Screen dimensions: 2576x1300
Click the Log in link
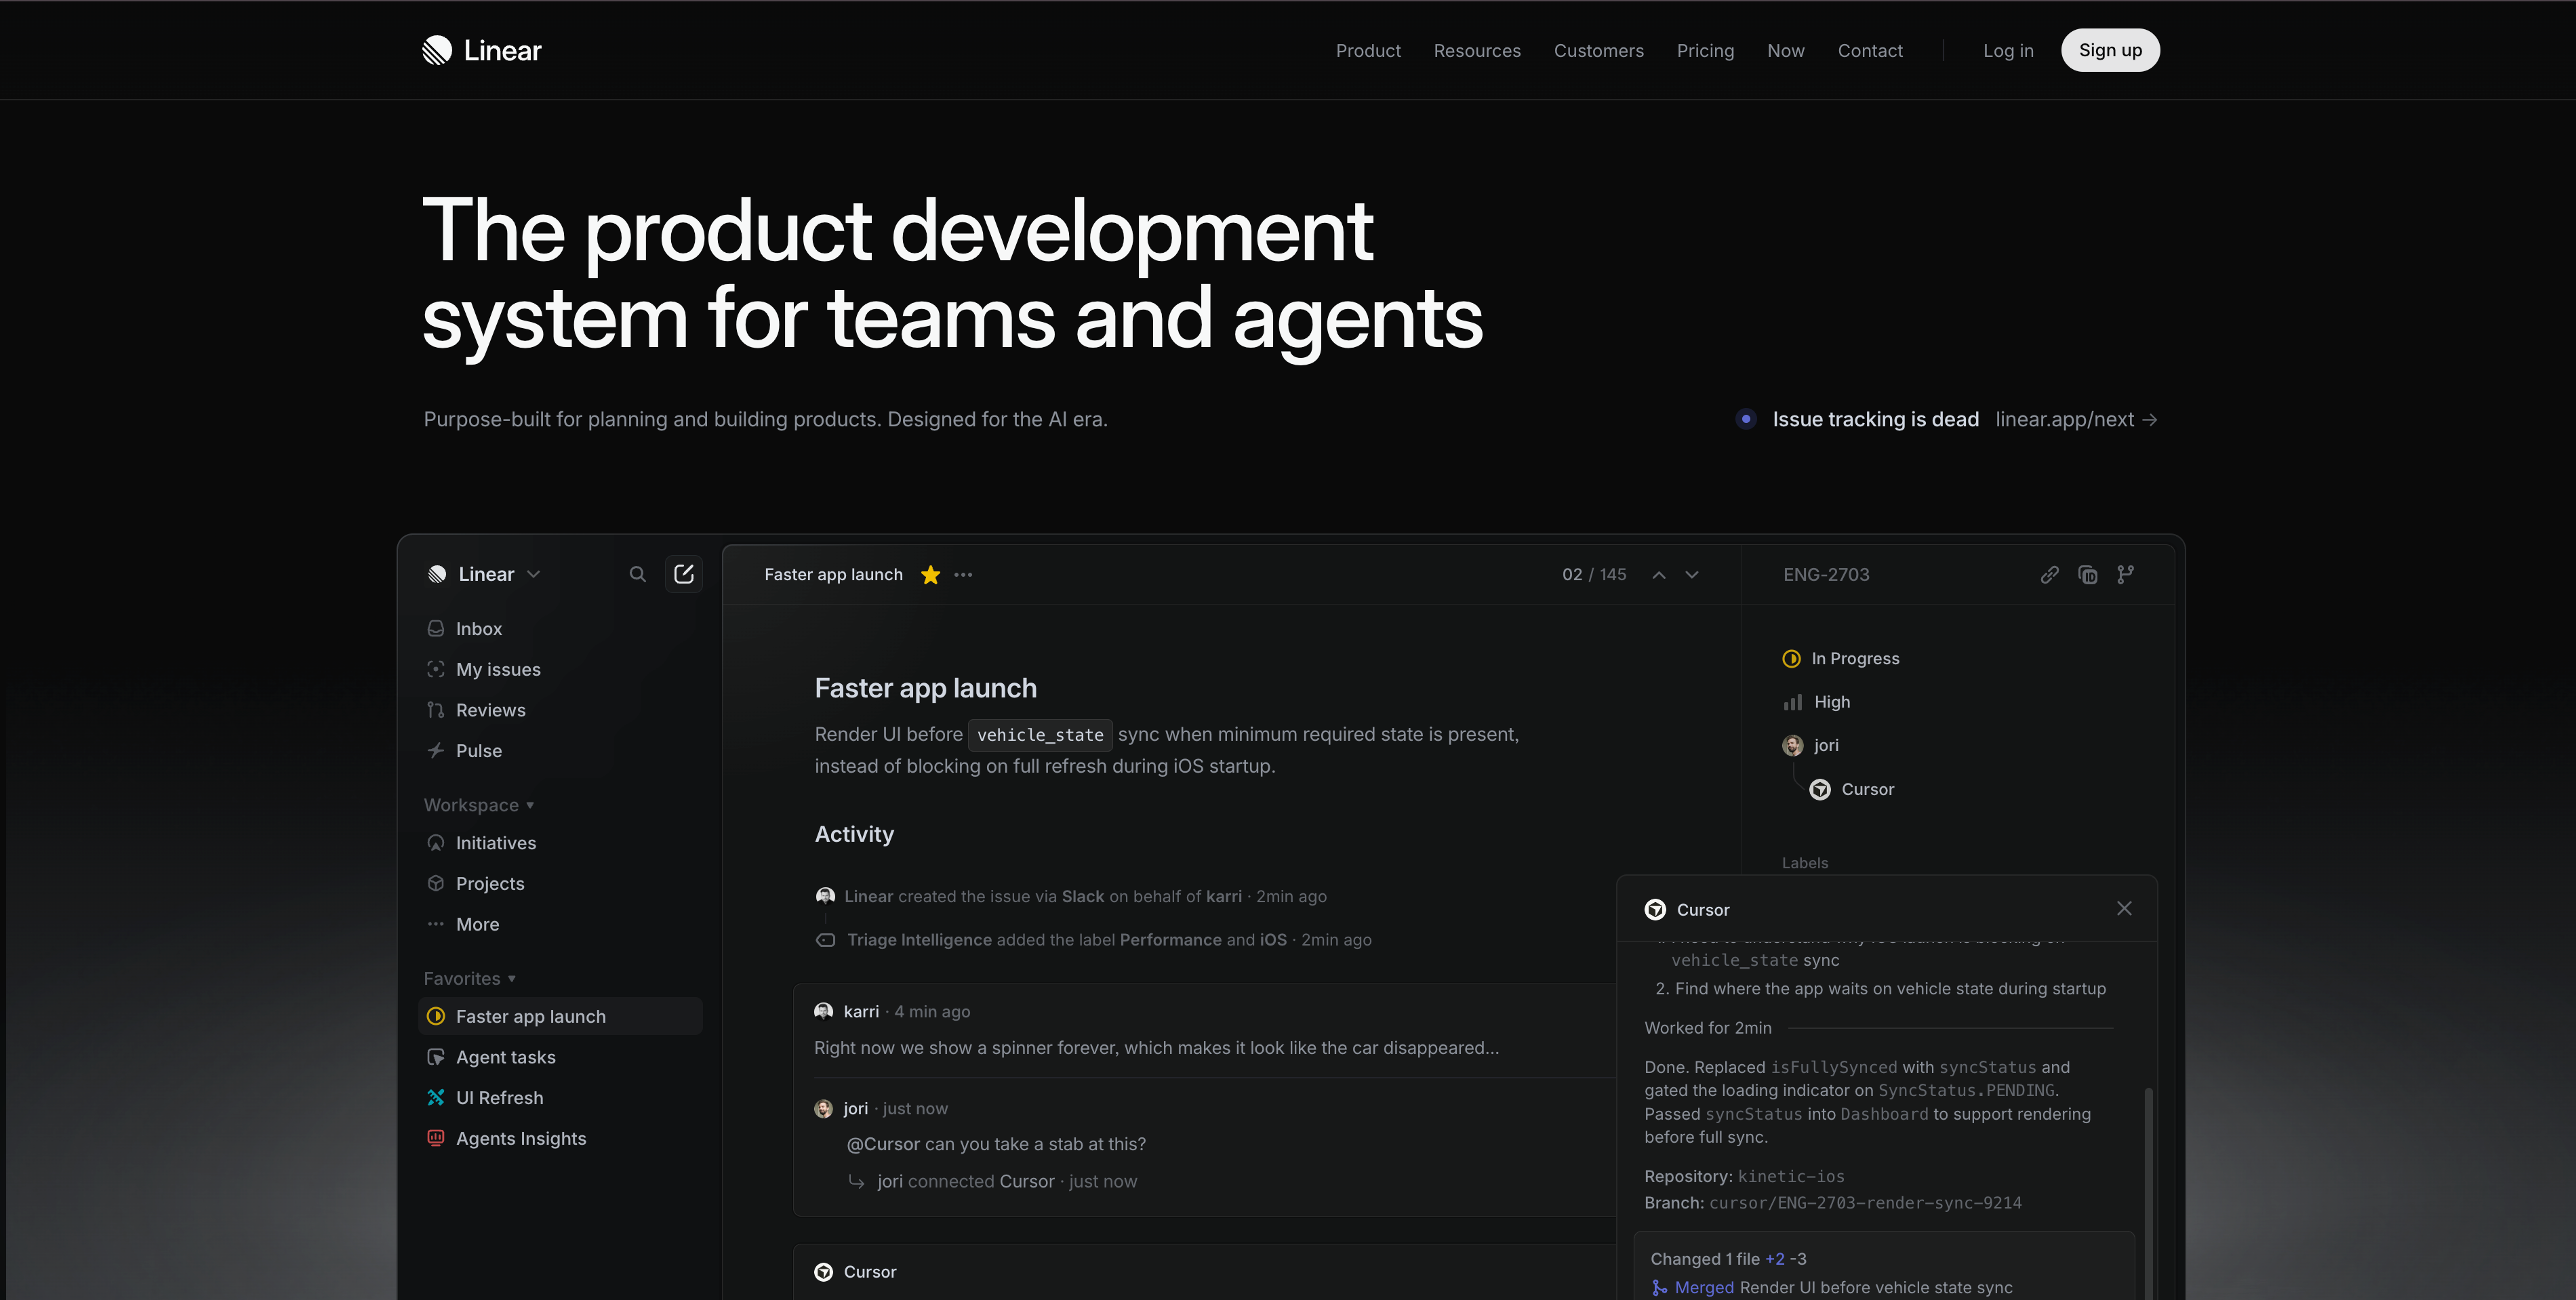(x=2008, y=51)
